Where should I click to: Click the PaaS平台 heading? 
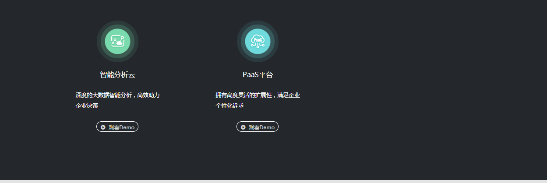(x=258, y=74)
